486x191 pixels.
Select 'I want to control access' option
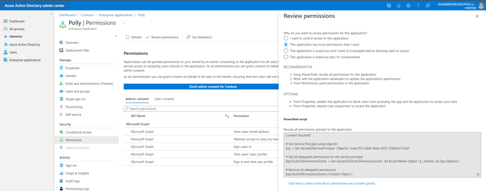[x=286, y=38]
